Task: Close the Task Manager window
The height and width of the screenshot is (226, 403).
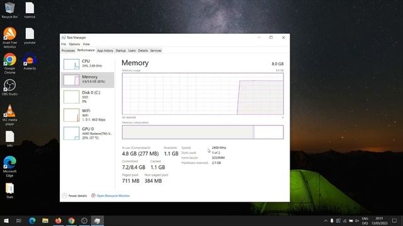Action: 283,38
